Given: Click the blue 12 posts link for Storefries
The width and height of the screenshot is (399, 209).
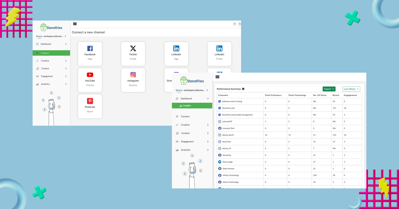Looking at the screenshot, I should click(x=314, y=155).
